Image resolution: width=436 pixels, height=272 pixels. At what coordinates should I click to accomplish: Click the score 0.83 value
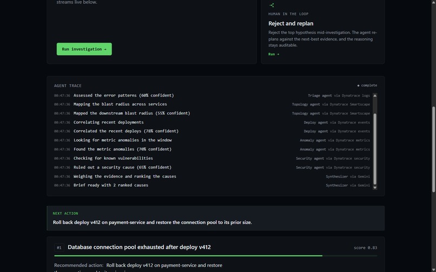pyautogui.click(x=365, y=248)
